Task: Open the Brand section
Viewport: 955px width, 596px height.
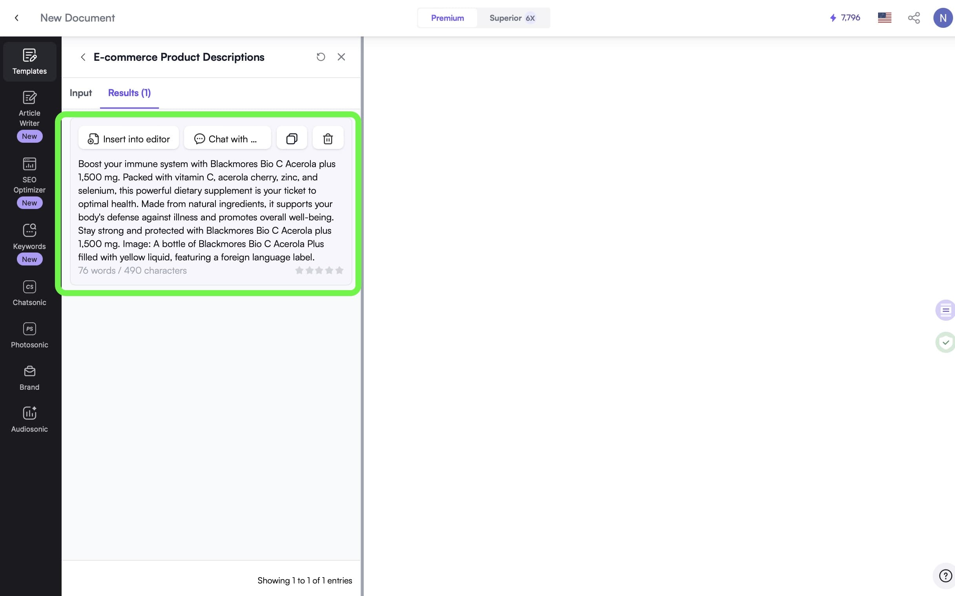Action: (29, 378)
